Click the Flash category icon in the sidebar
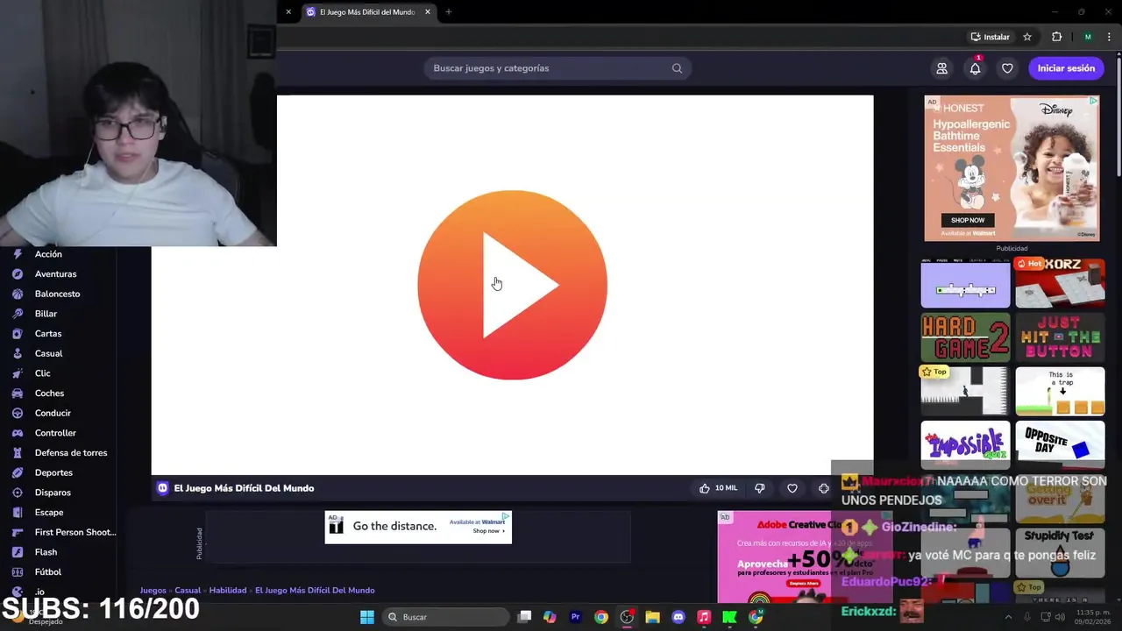1122x631 pixels. [x=17, y=552]
